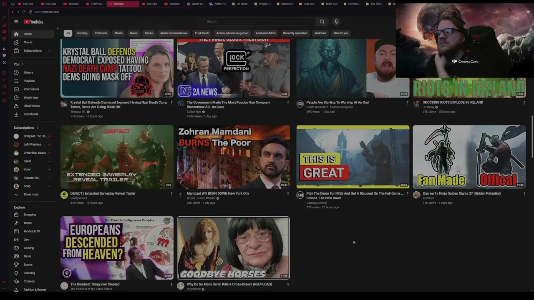Open Dreamhop Music subscription channel
Viewport: 534px width, 300px height.
coord(33,153)
